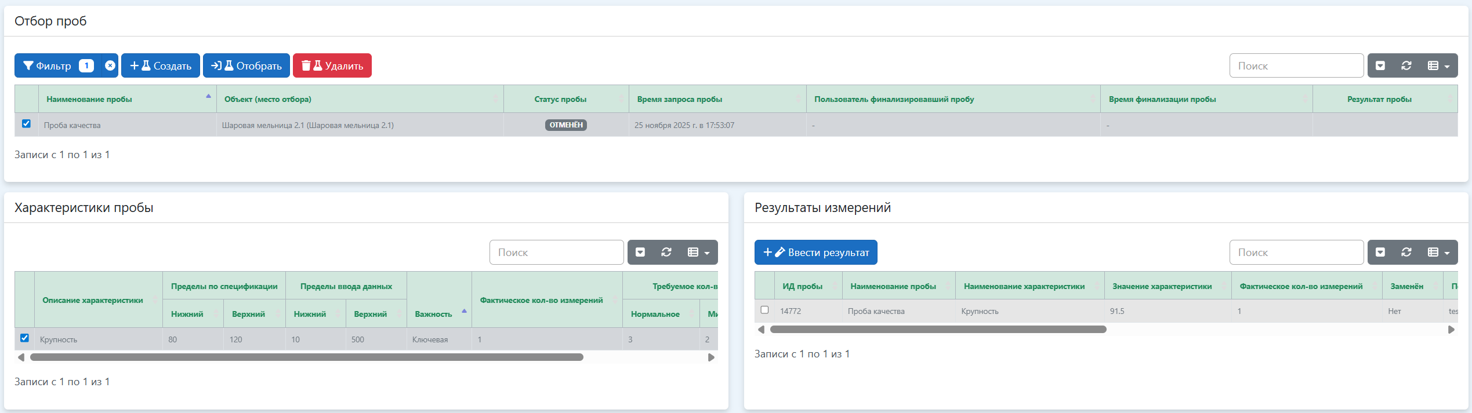Clear the active filter with the X icon
The height and width of the screenshot is (413, 1472).
[110, 65]
